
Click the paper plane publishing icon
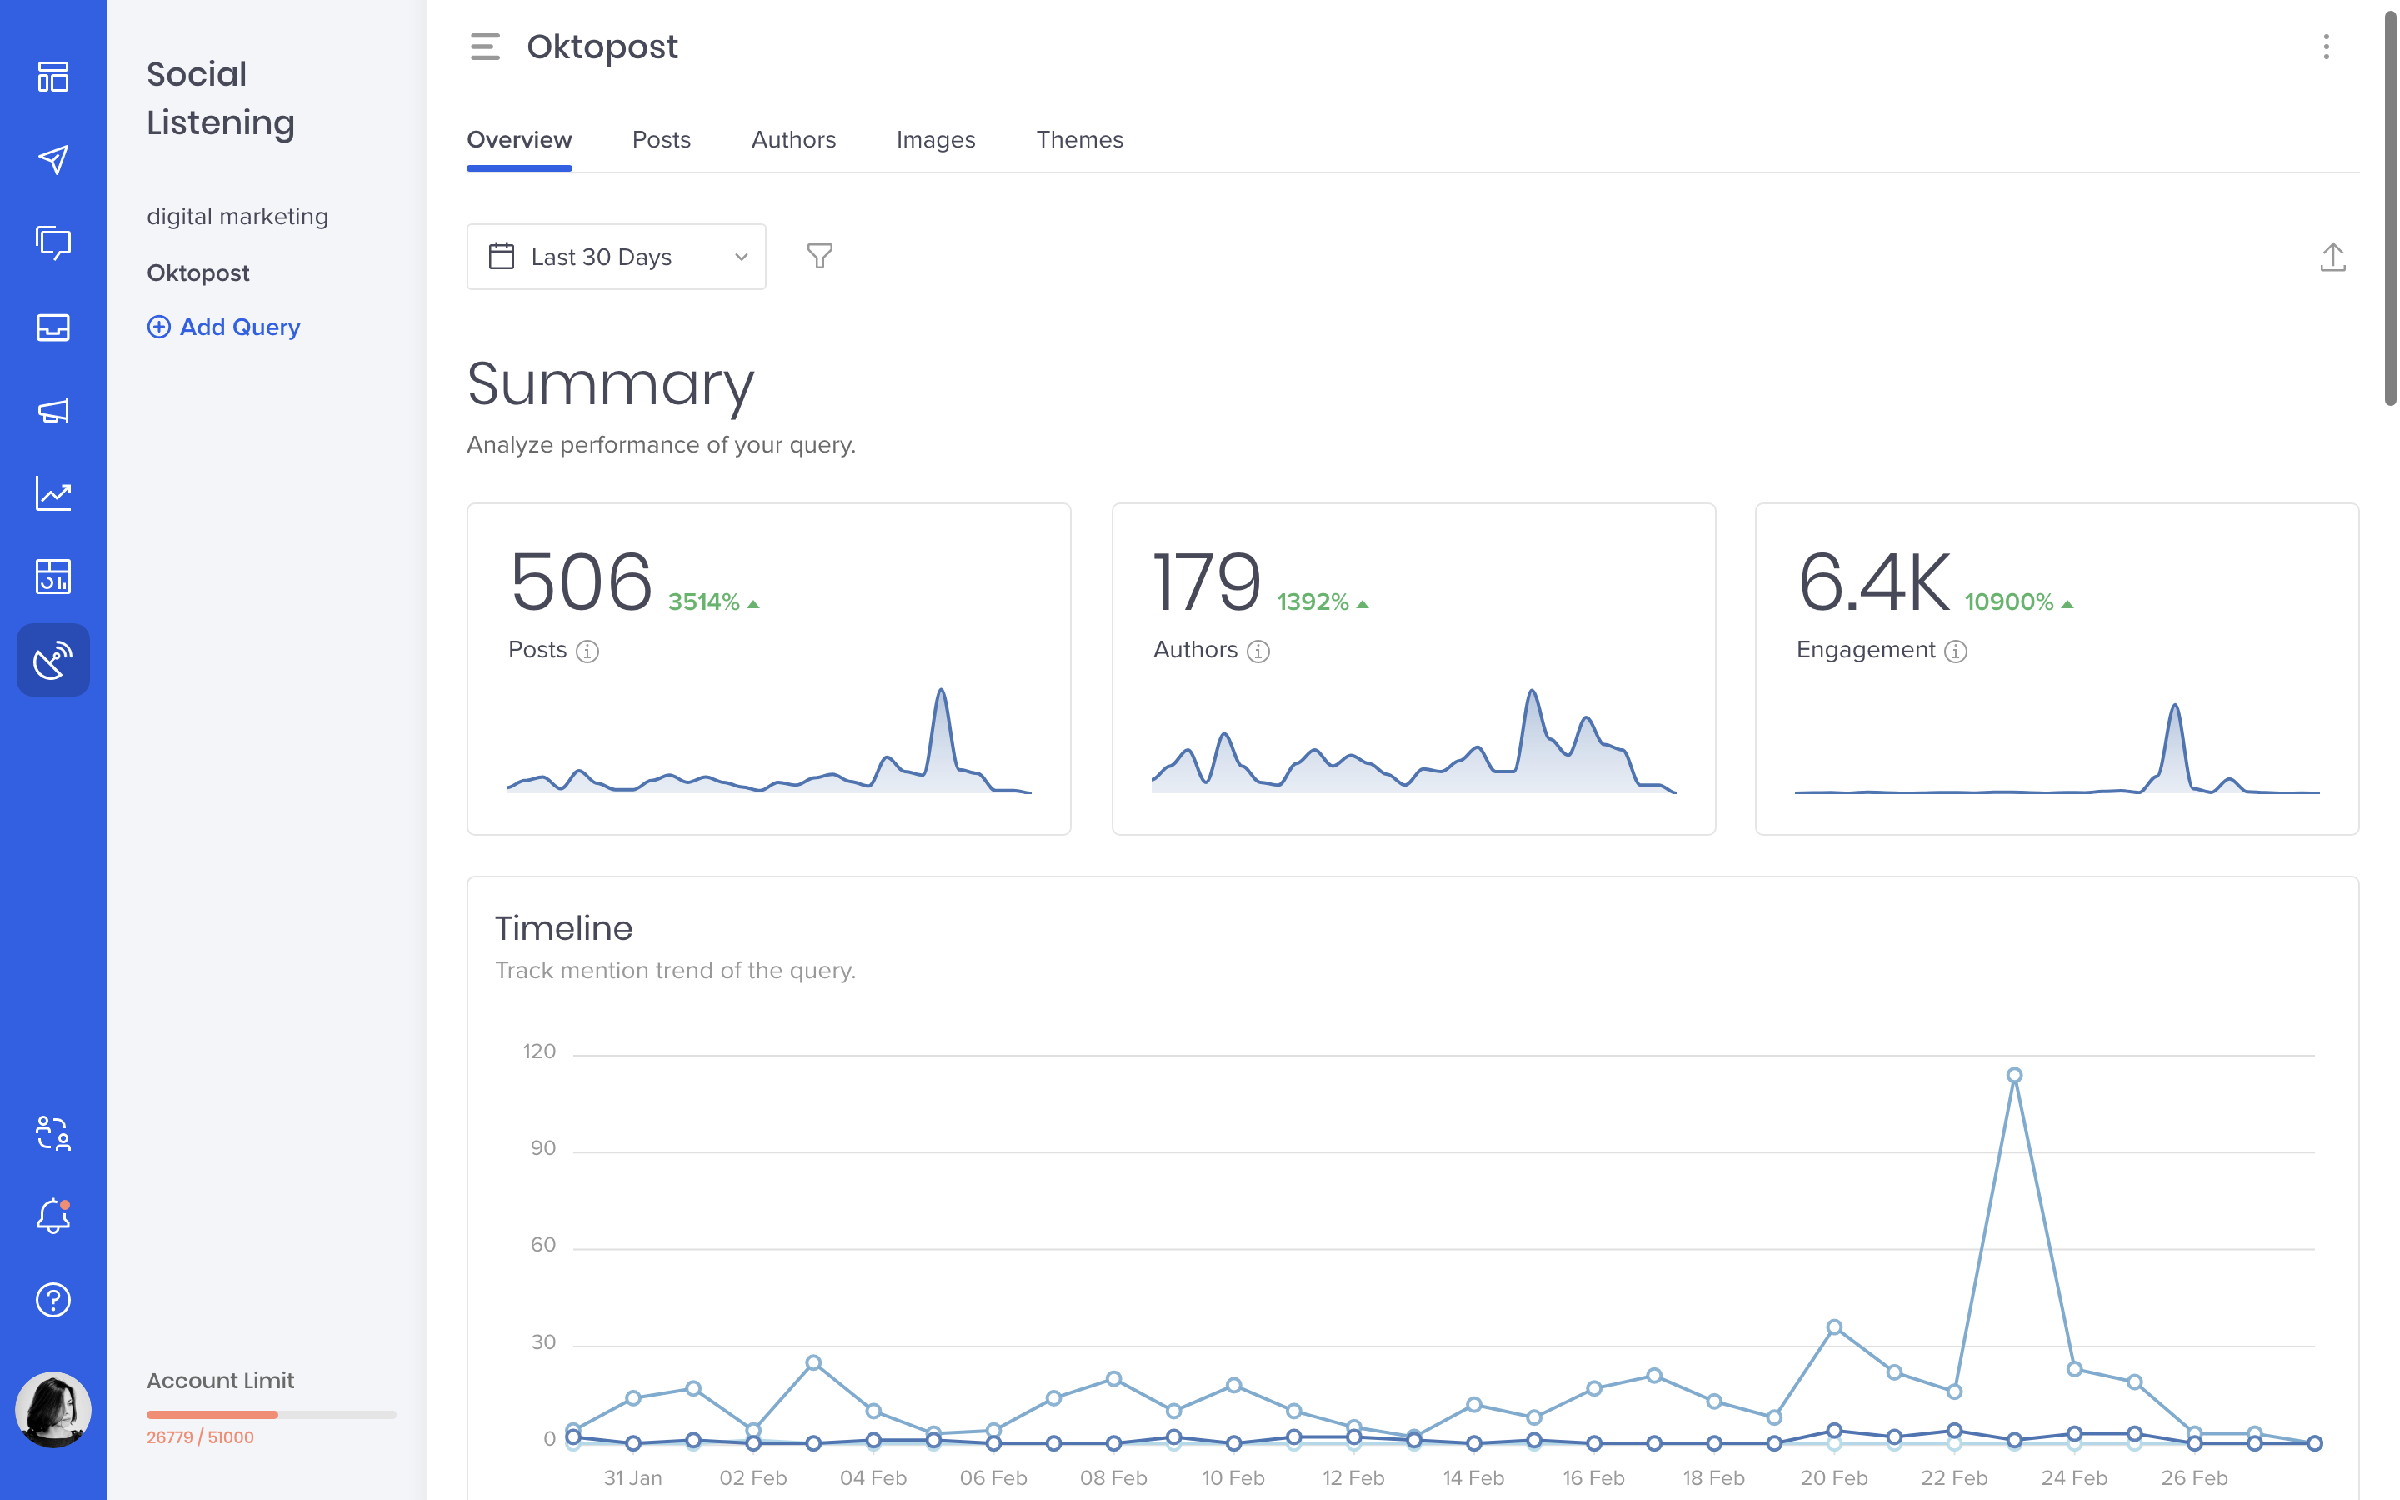(x=52, y=160)
